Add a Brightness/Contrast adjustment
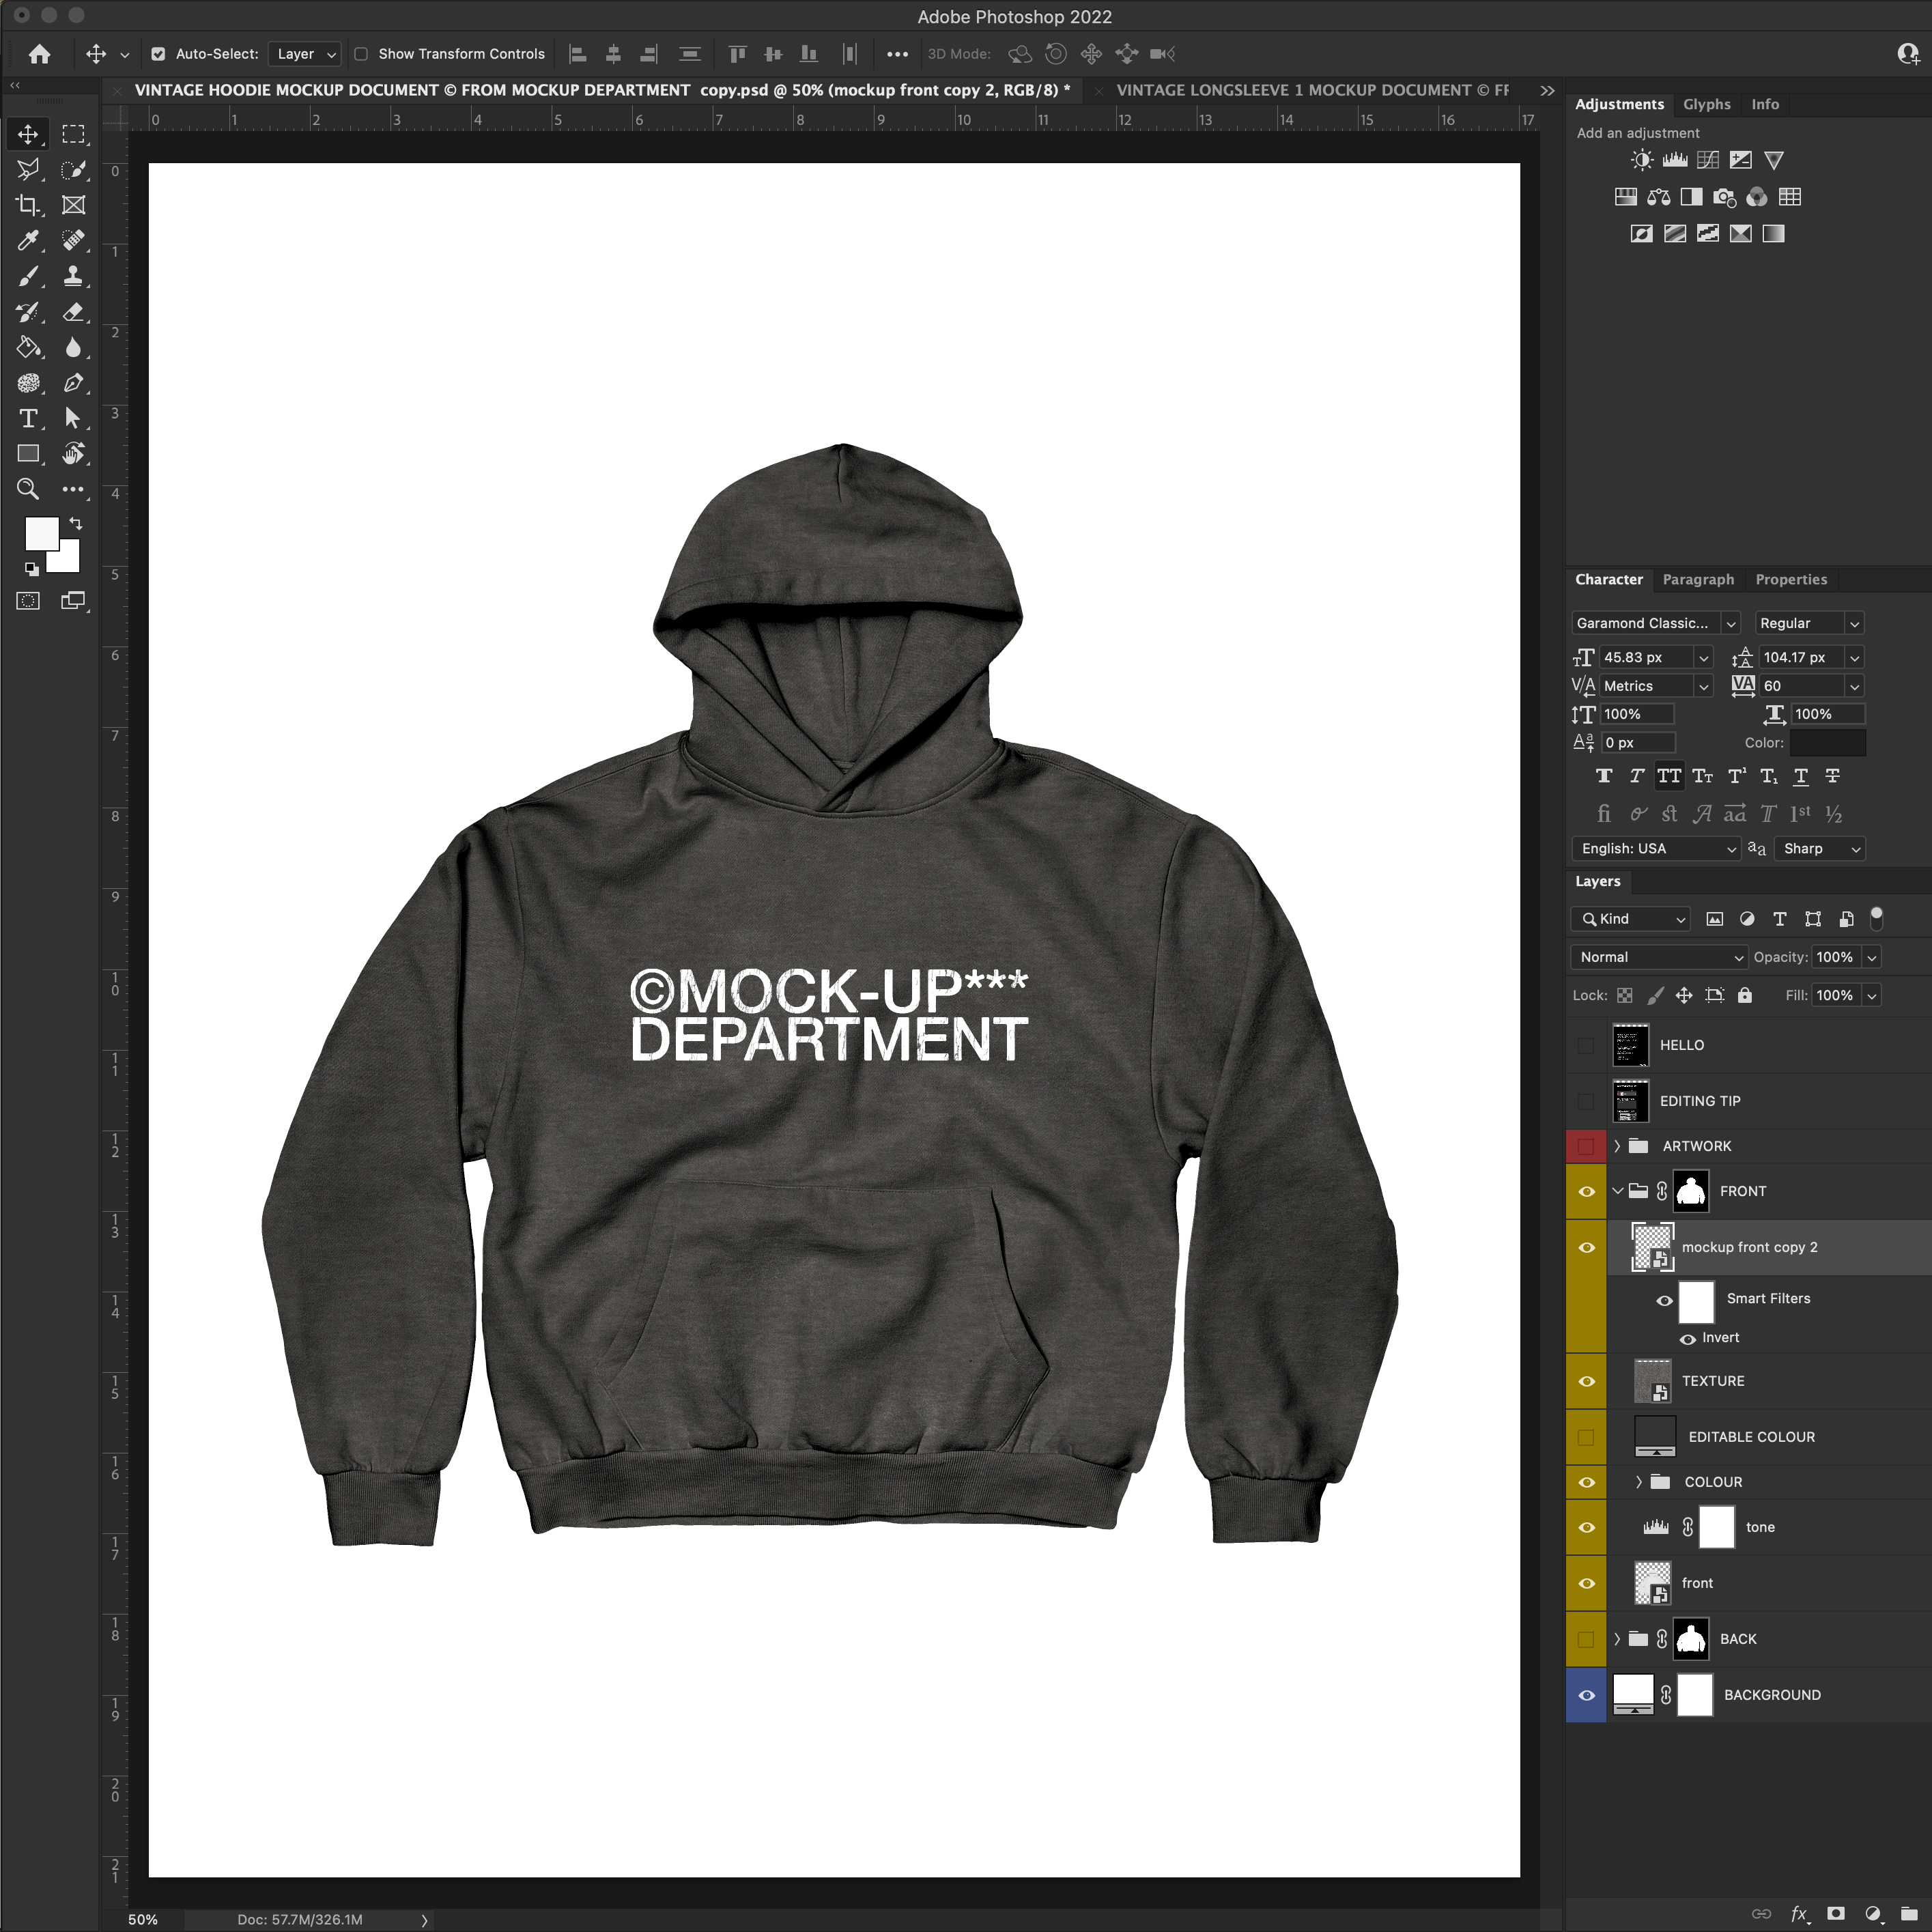 1641,160
